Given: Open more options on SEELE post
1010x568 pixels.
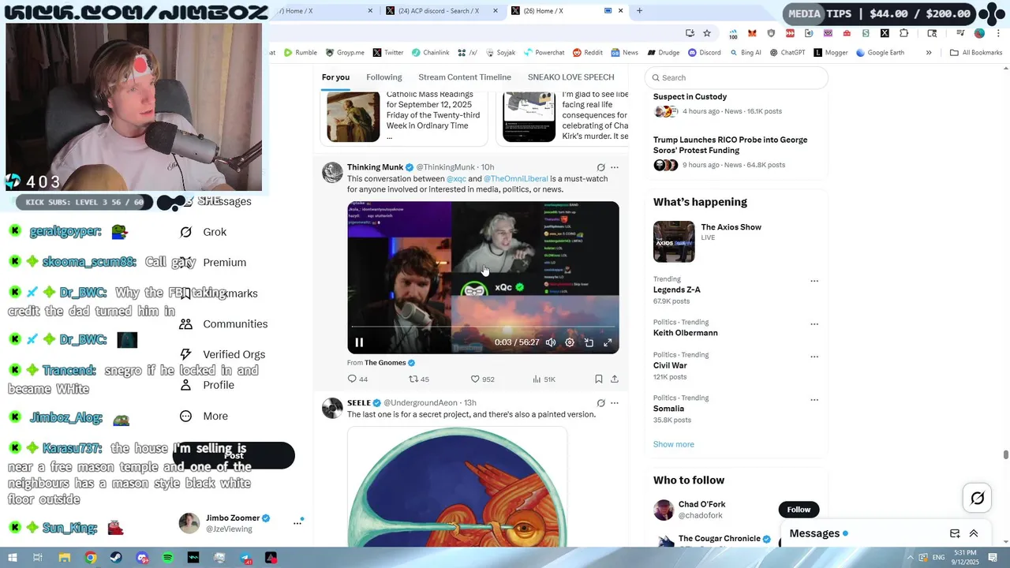Looking at the screenshot, I should 615,403.
